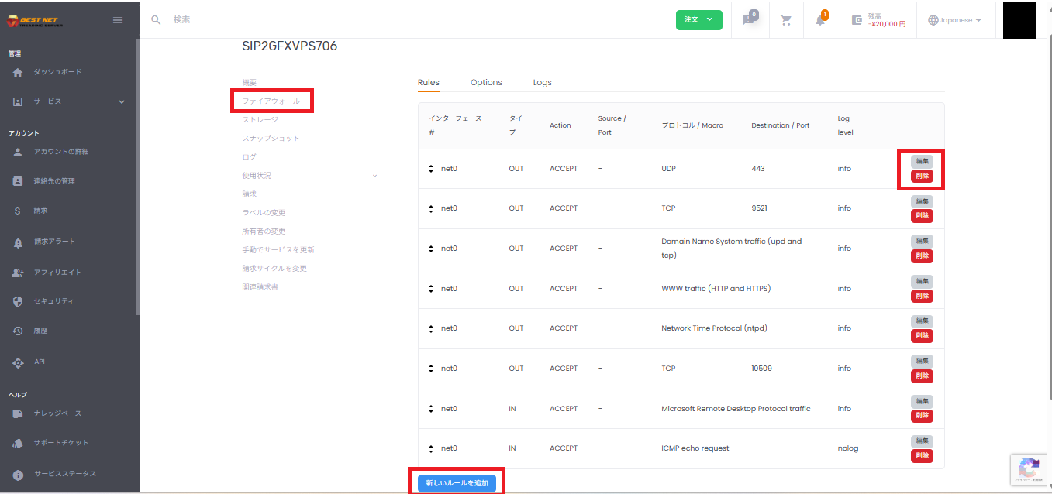Edit the TCP 9521 firewall rule
Screen dimensions: 1052x494
pyautogui.click(x=922, y=201)
